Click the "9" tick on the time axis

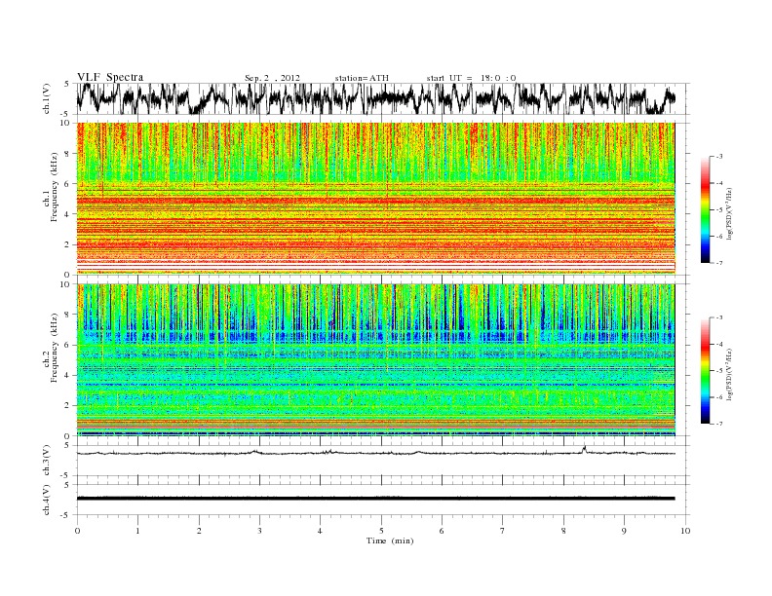tap(624, 531)
